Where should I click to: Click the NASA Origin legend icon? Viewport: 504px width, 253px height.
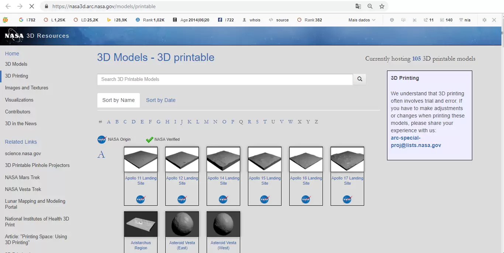pos(102,140)
